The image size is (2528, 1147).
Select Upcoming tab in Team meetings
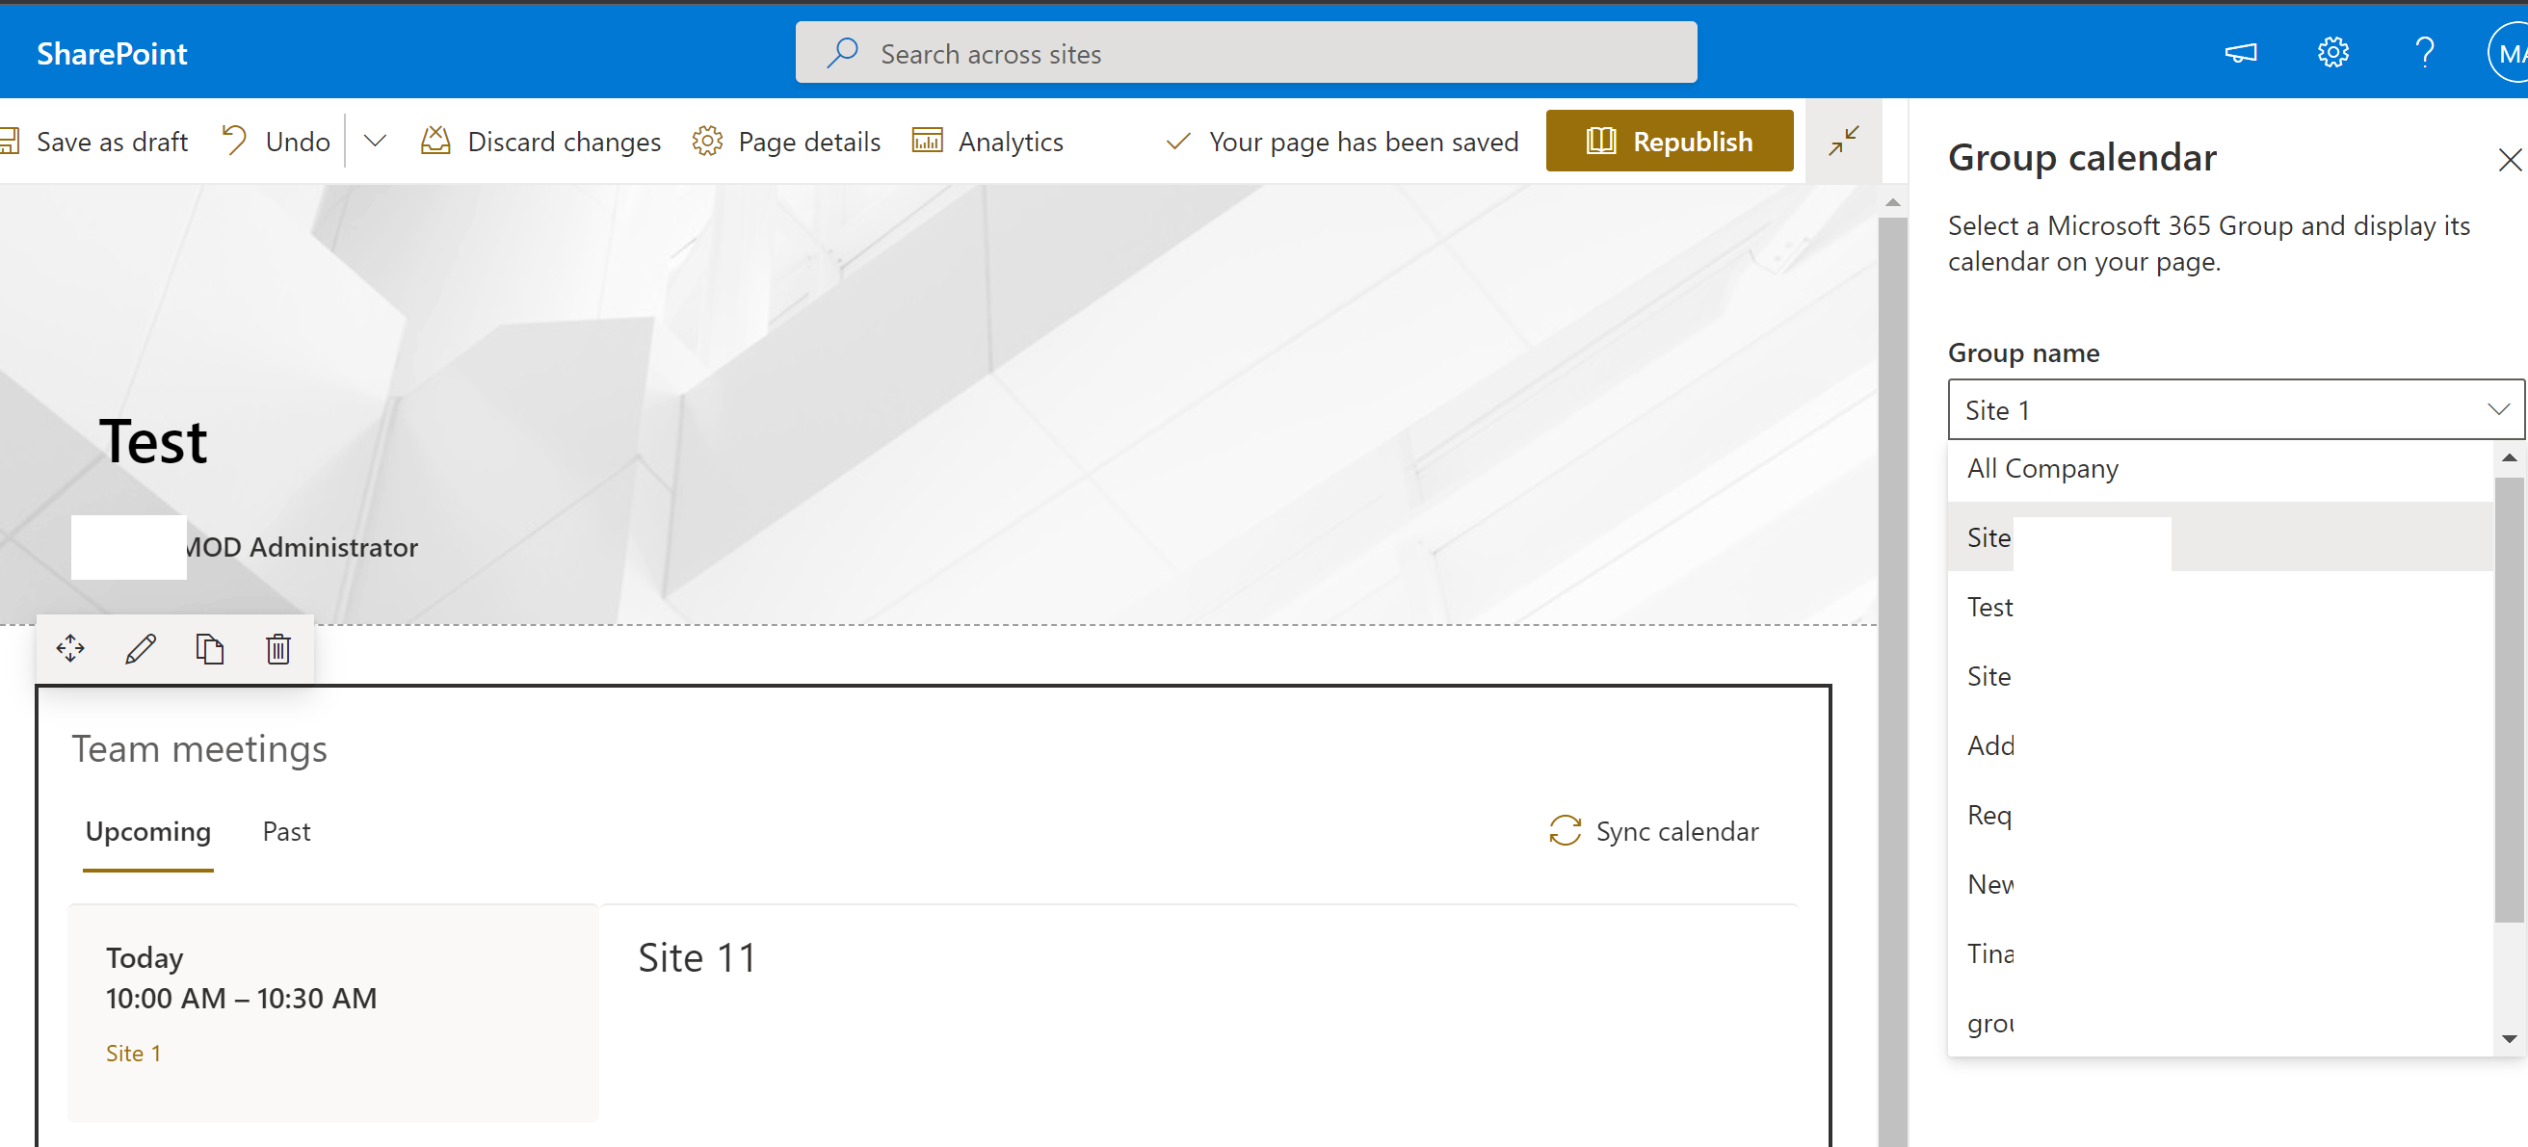(x=146, y=831)
